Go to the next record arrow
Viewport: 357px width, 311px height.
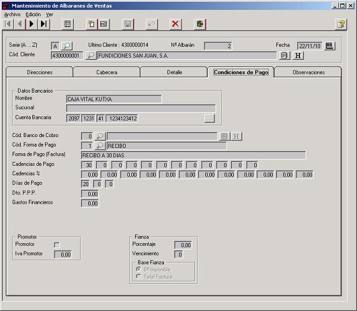32,24
